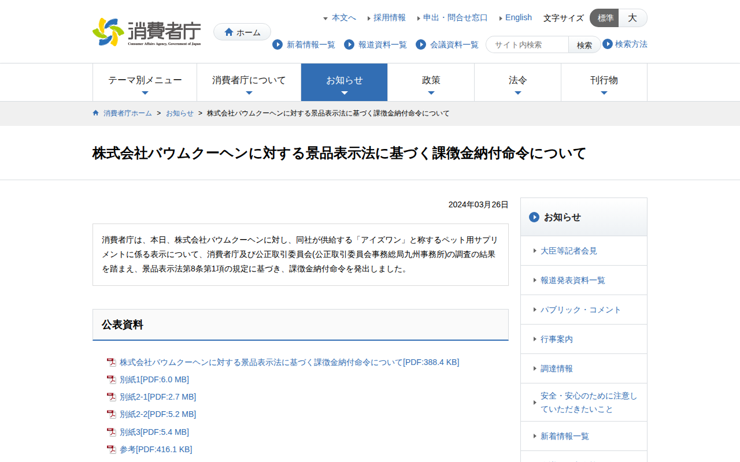Open the 別紙3 PDF link
Viewport: 740px width, 462px height.
pyautogui.click(x=154, y=432)
